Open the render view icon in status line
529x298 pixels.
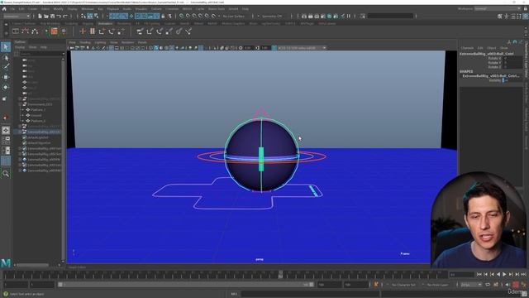point(304,16)
